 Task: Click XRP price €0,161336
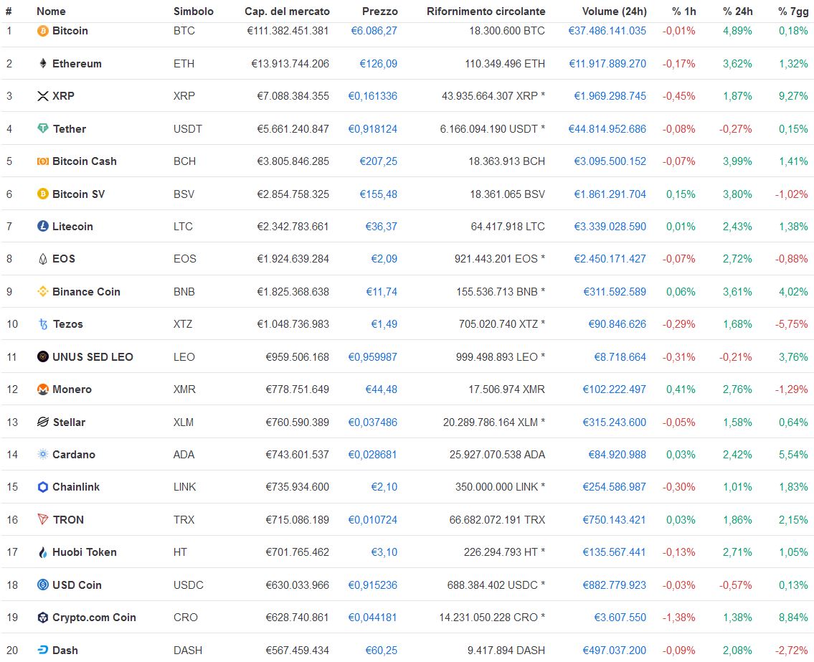(x=373, y=96)
